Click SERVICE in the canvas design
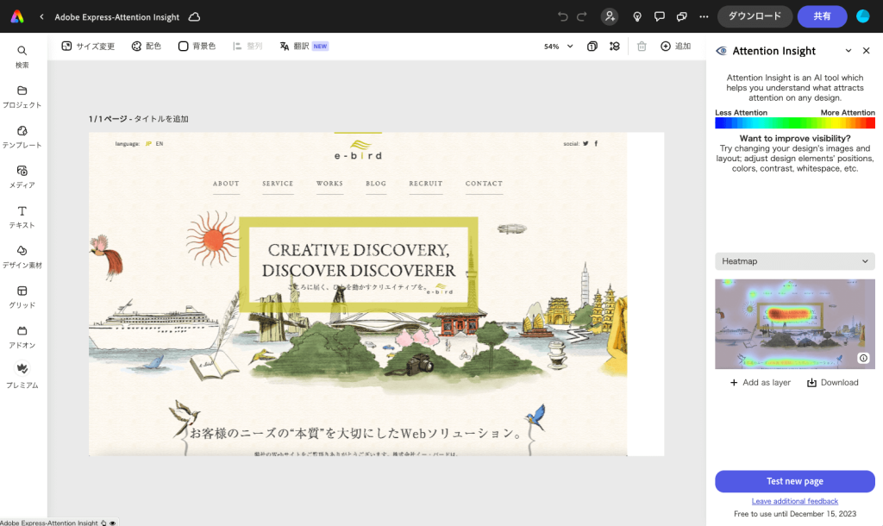The height and width of the screenshot is (526, 883). tap(278, 184)
